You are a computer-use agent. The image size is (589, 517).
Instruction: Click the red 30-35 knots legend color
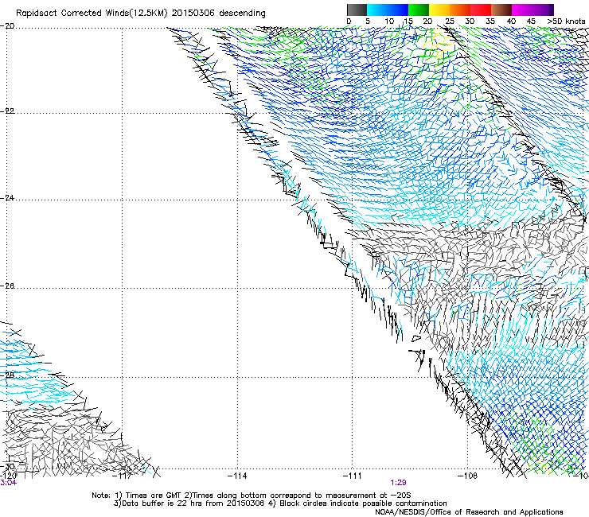pyautogui.click(x=481, y=10)
